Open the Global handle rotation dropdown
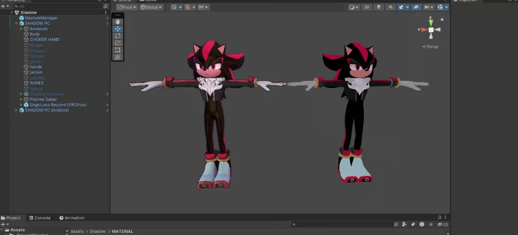The image size is (518, 235). [x=152, y=7]
